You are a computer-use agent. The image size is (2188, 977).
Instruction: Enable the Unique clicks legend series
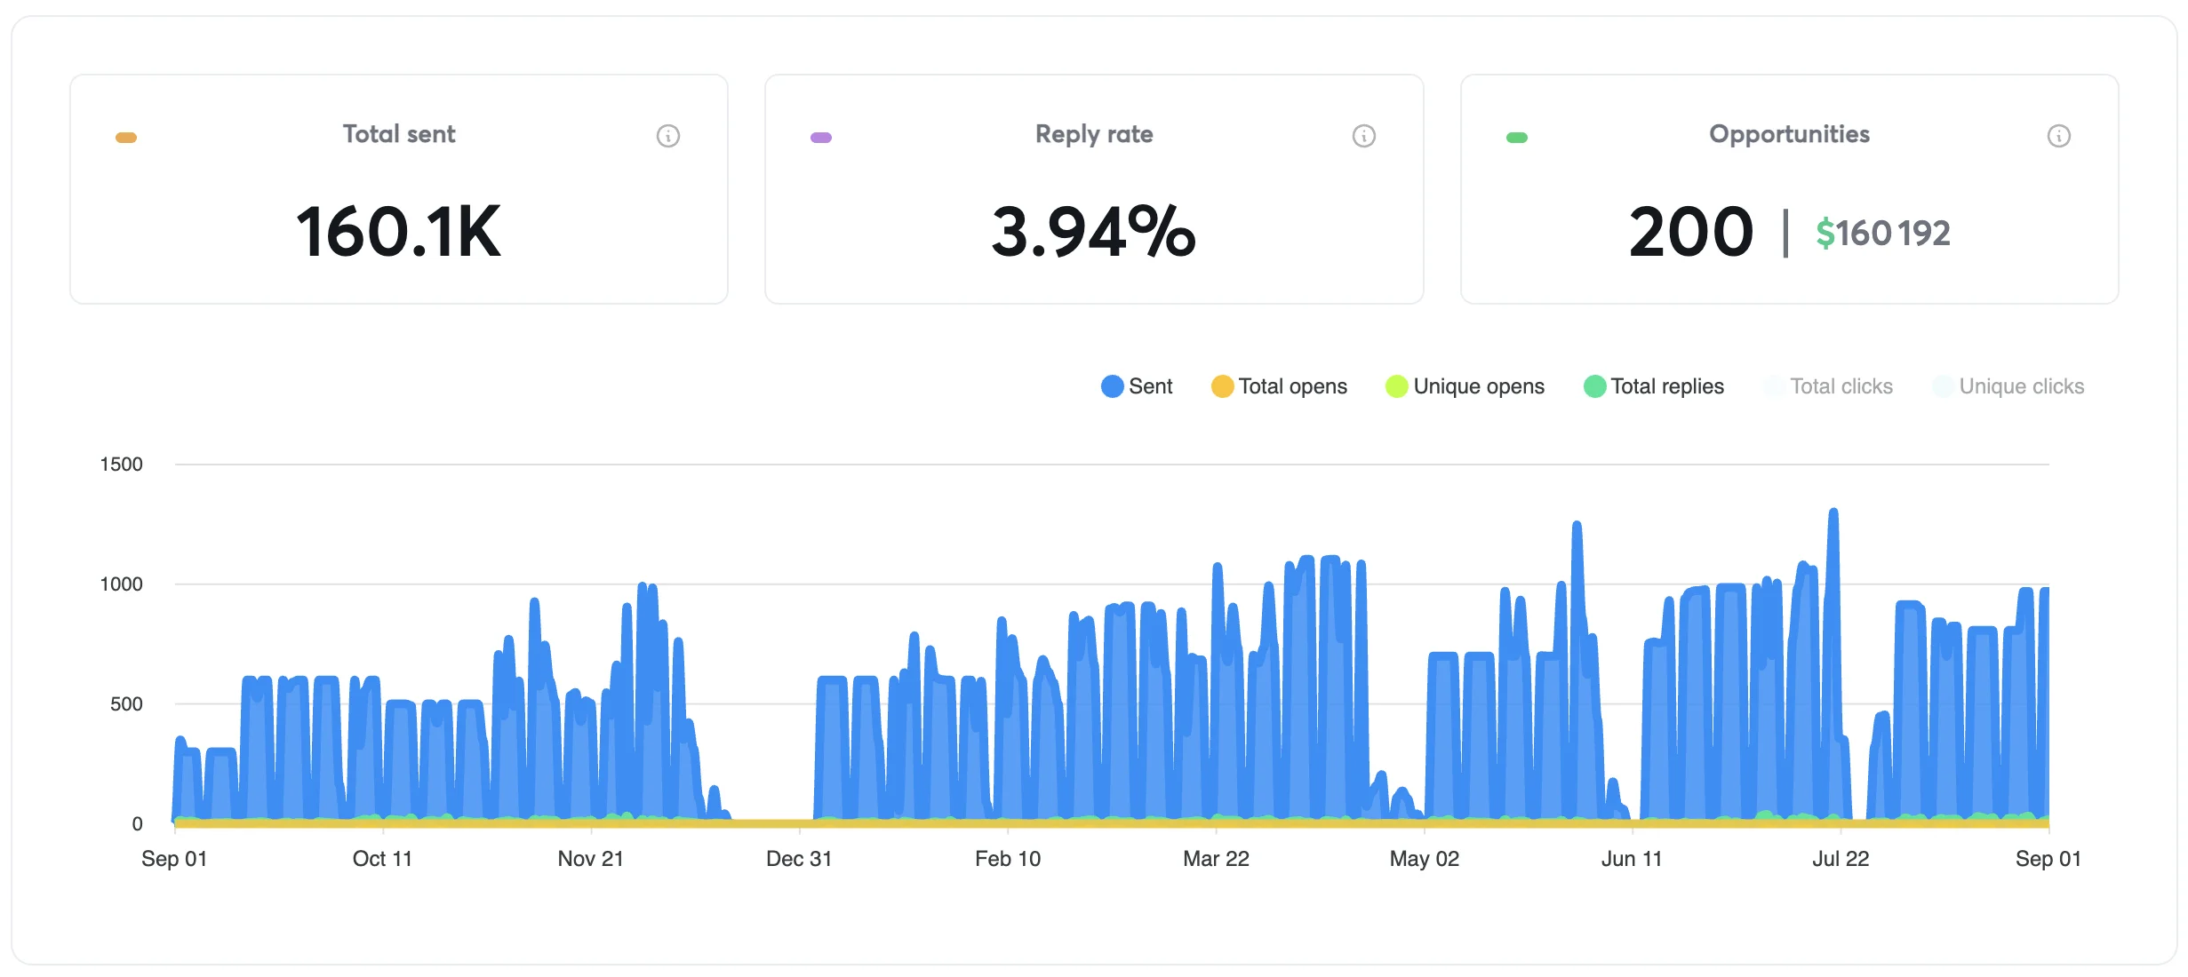(2008, 386)
